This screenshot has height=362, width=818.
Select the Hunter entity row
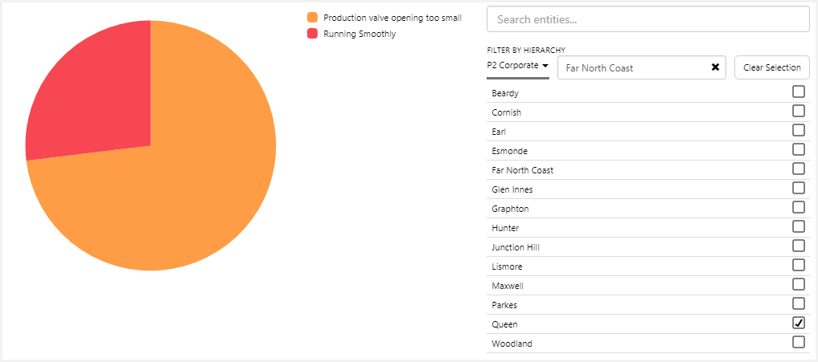coord(505,228)
